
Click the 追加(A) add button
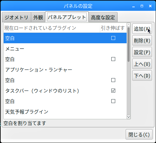[x=142, y=29]
